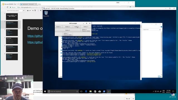Launch Edge from the remote taskbar

86,91
